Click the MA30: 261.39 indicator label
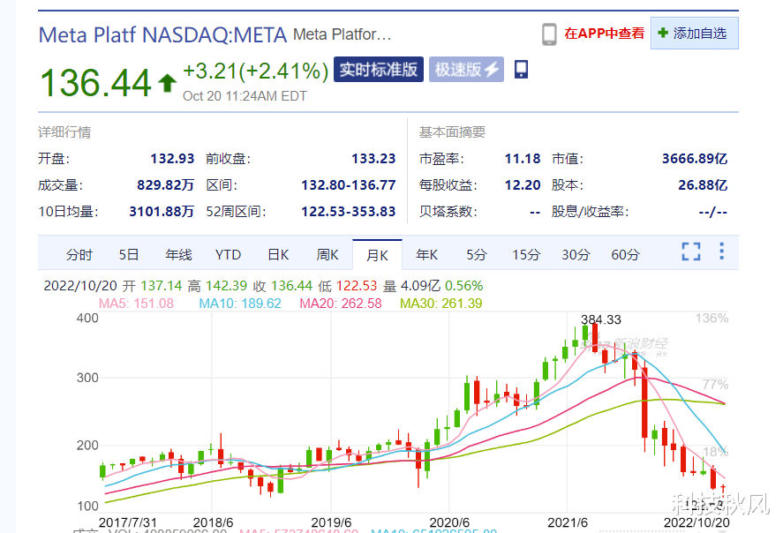 [441, 304]
